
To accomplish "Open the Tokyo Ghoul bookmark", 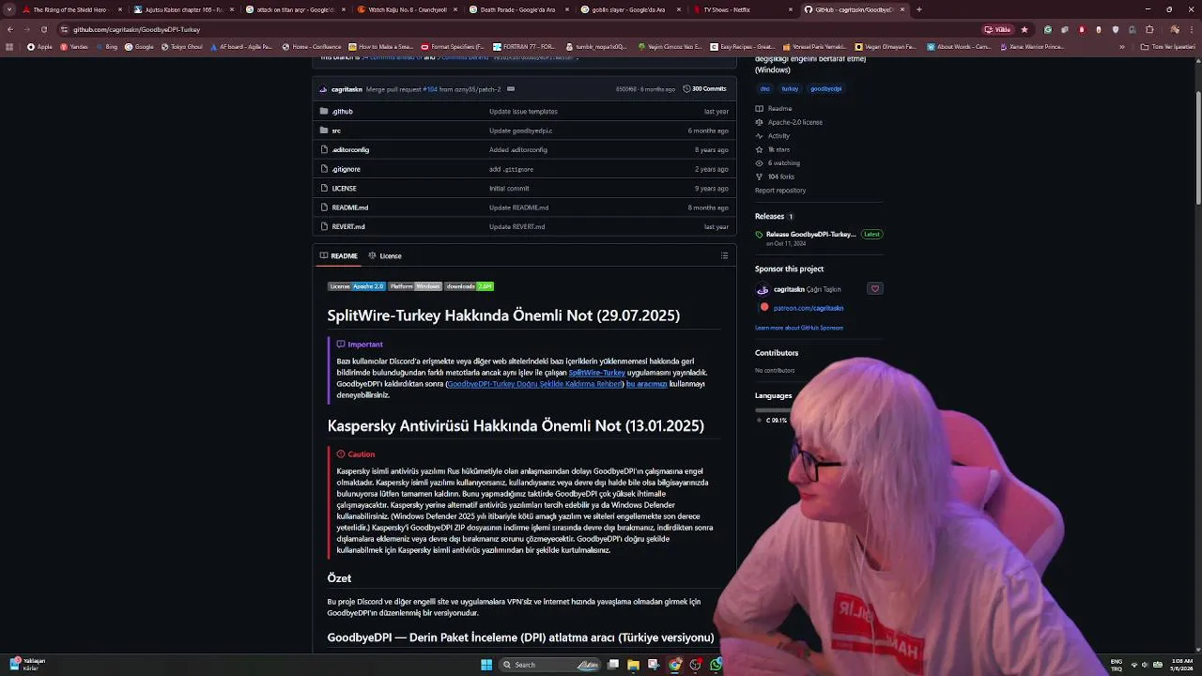I will tap(182, 46).
